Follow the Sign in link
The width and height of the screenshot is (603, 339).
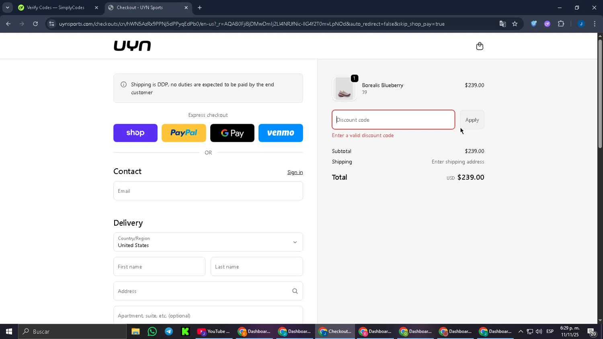pos(295,172)
